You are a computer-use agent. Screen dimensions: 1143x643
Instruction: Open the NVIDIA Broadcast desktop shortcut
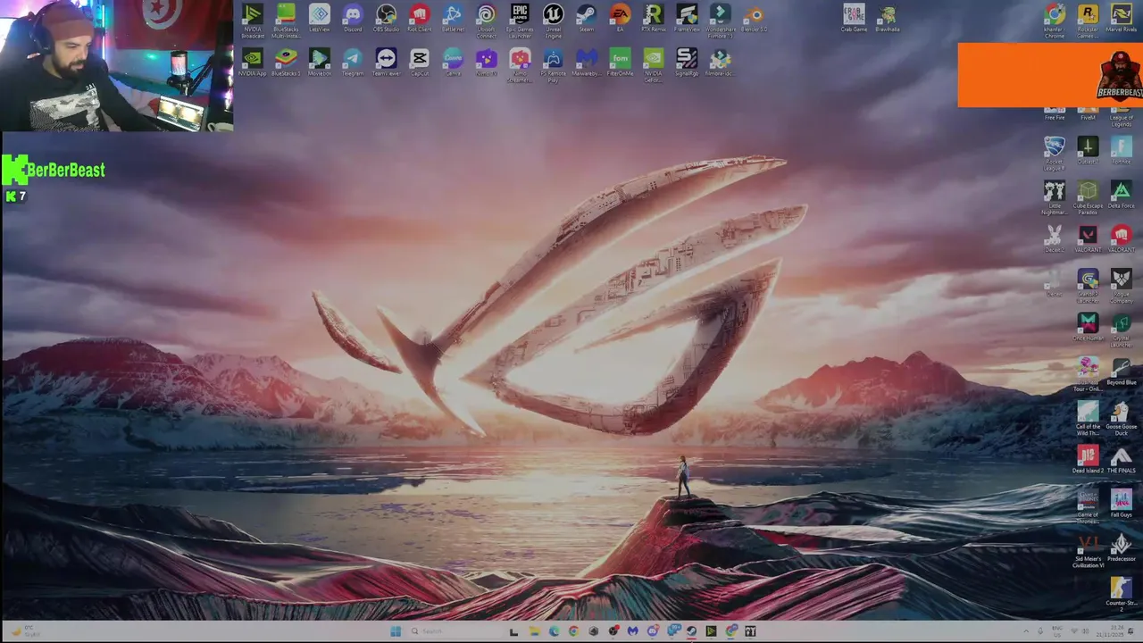pos(253,21)
